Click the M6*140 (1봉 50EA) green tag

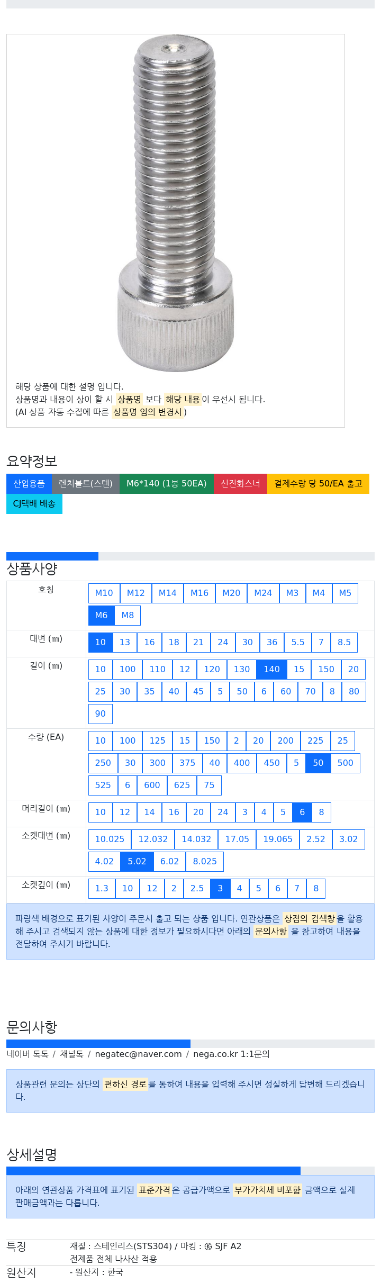click(x=167, y=484)
